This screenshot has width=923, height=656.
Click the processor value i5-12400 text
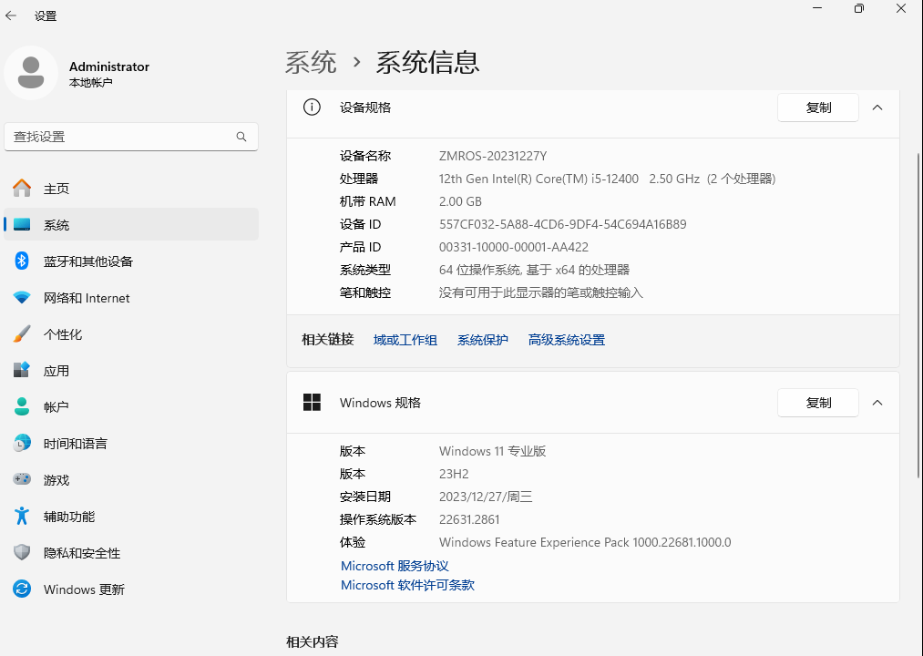tap(606, 179)
